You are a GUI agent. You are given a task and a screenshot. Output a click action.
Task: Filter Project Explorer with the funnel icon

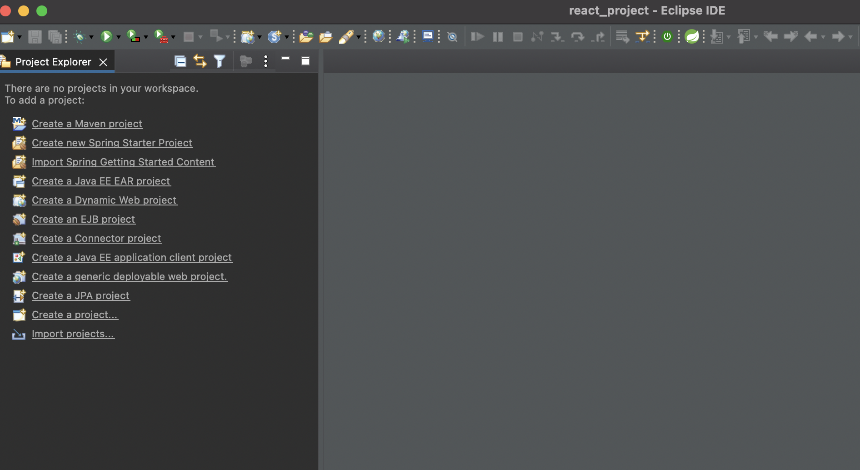(x=220, y=61)
